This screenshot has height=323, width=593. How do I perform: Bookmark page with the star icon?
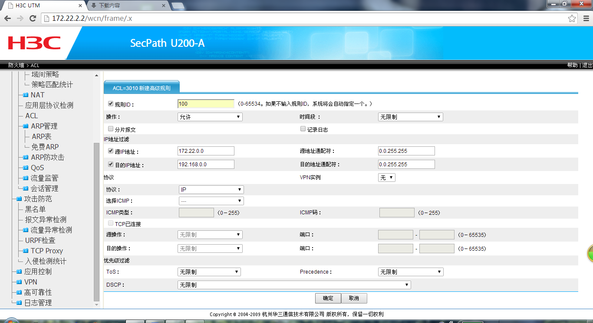coord(572,18)
